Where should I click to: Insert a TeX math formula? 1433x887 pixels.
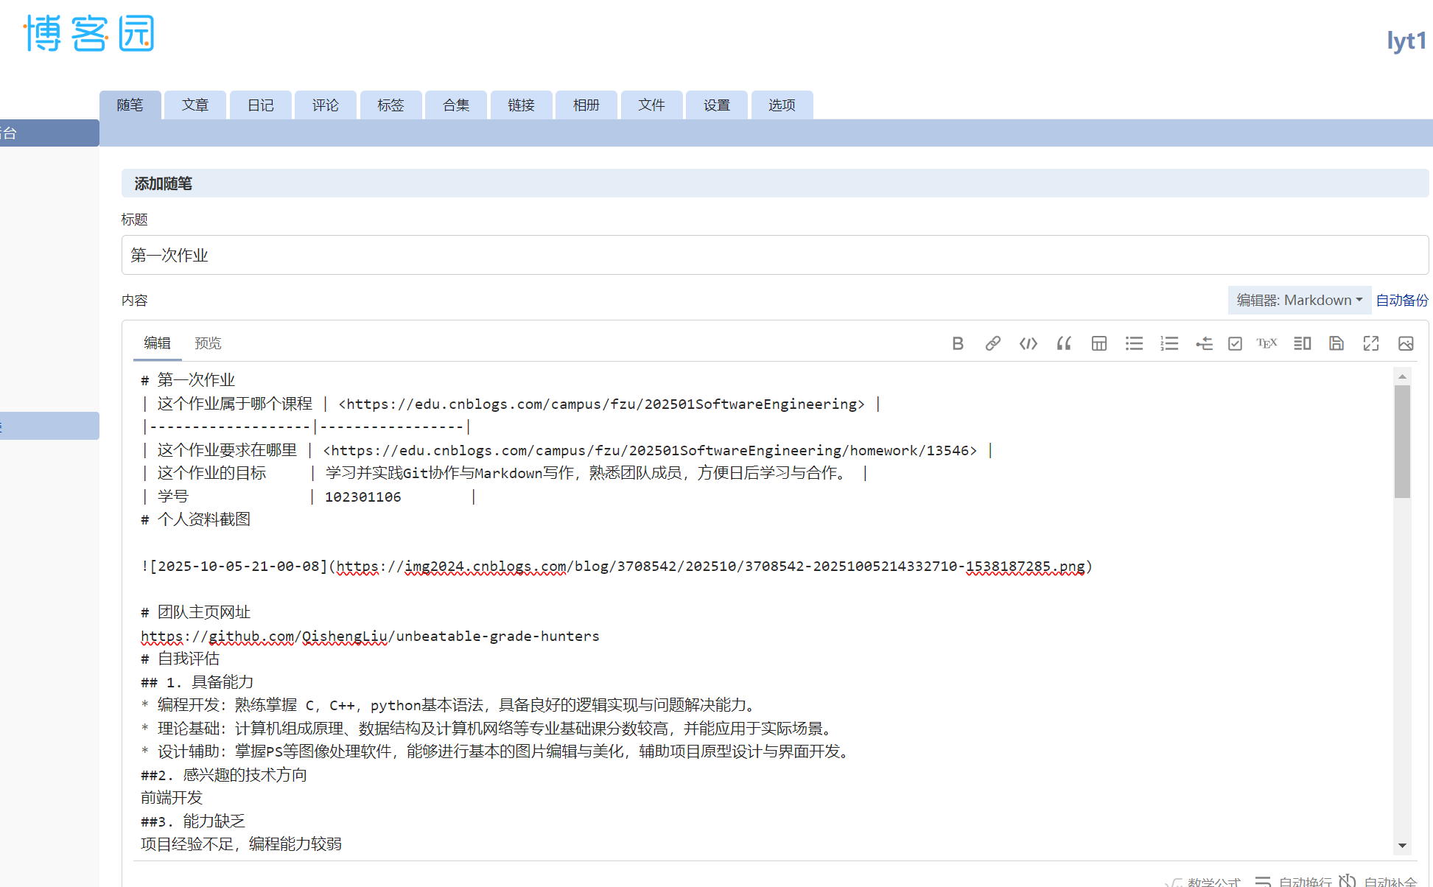(1266, 343)
